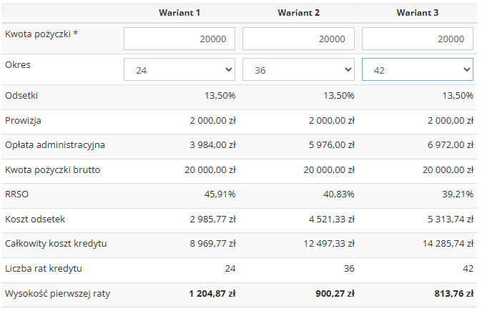Click the interest cost 5 313,74 zł
487x311 pixels.
451,219
